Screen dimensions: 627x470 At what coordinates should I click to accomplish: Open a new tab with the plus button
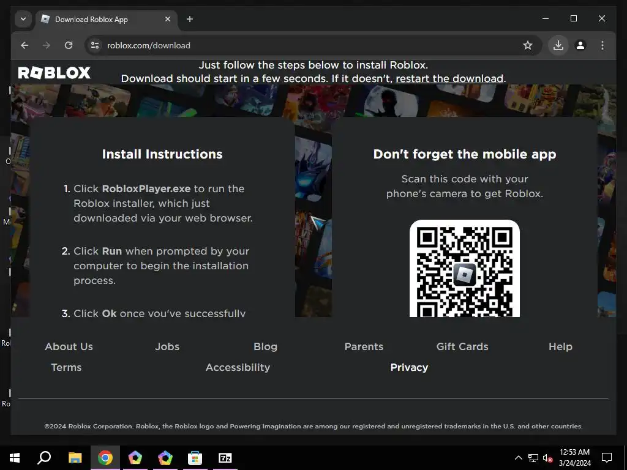click(190, 19)
